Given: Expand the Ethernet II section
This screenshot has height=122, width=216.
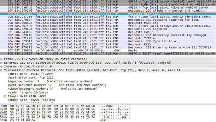Looking at the screenshot, I should tap(1, 63).
